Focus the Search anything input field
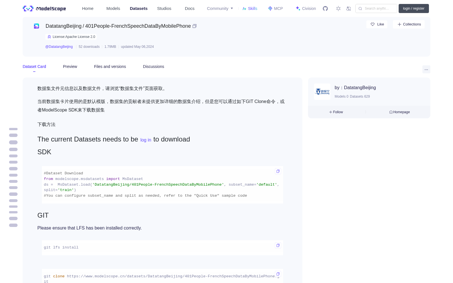Screen dimensions: 453x283 point(376,8)
